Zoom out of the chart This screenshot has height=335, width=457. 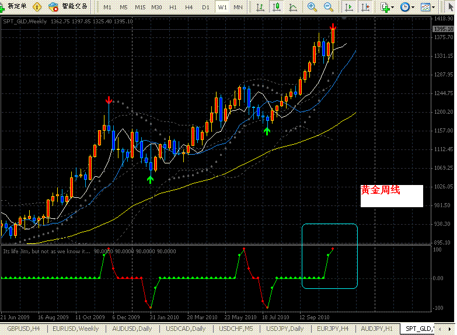tap(329, 6)
